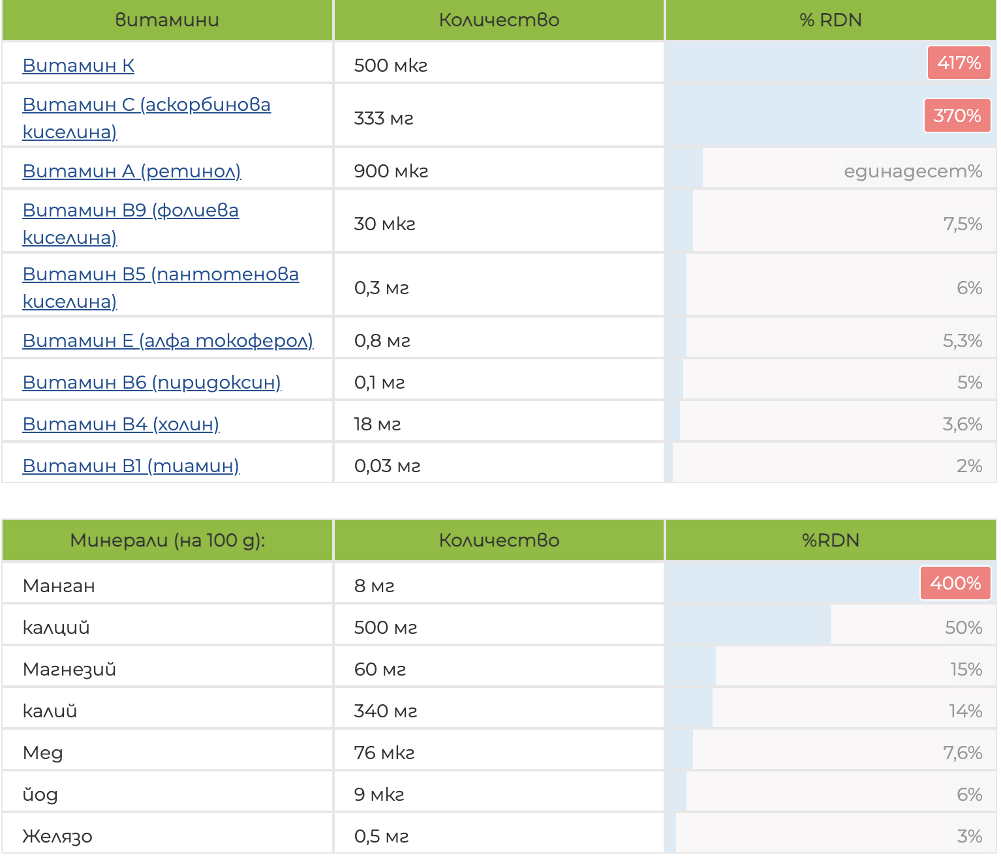Open the Витамин К link
The image size is (1001, 866).
click(x=78, y=65)
